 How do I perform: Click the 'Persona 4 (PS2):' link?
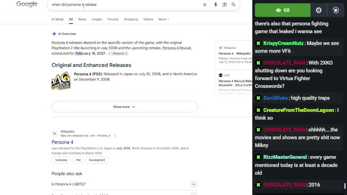click(x=88, y=74)
